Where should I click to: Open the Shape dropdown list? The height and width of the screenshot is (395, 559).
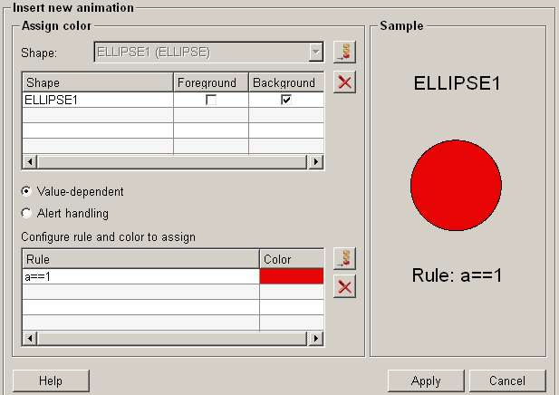[315, 53]
